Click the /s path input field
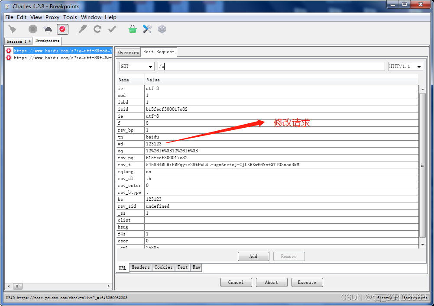 (271, 66)
